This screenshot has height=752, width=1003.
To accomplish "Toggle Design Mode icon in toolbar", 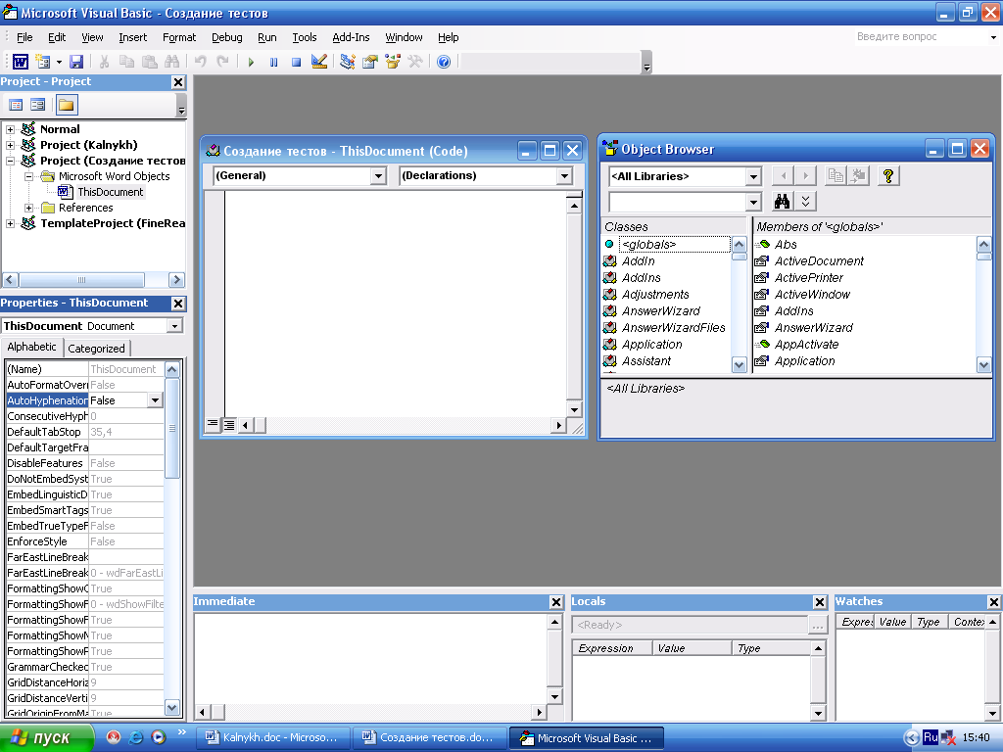I will 318,62.
